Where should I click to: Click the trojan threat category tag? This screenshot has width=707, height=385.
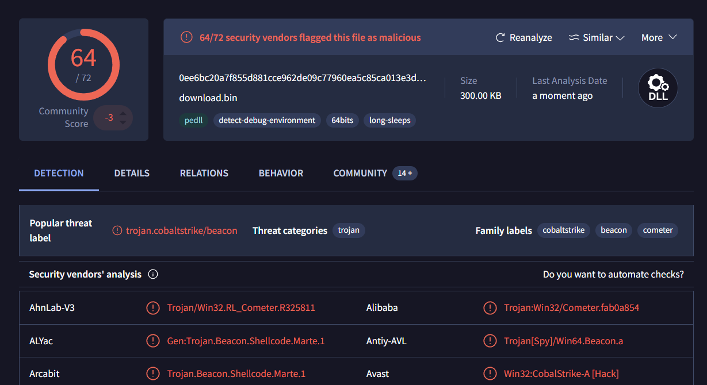tap(349, 230)
